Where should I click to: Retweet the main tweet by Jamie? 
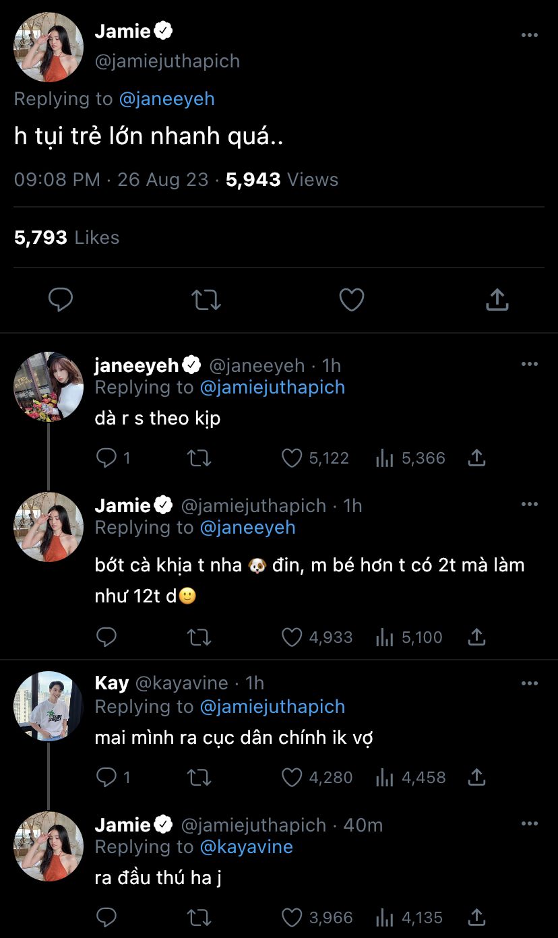click(x=206, y=300)
